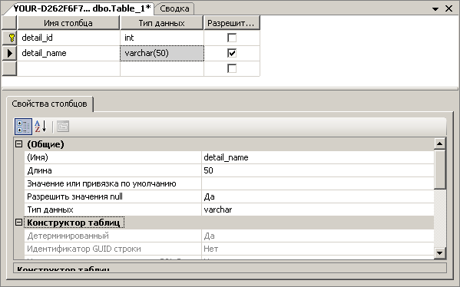
Task: Select the Разрешить значения null property label
Action: coord(113,196)
